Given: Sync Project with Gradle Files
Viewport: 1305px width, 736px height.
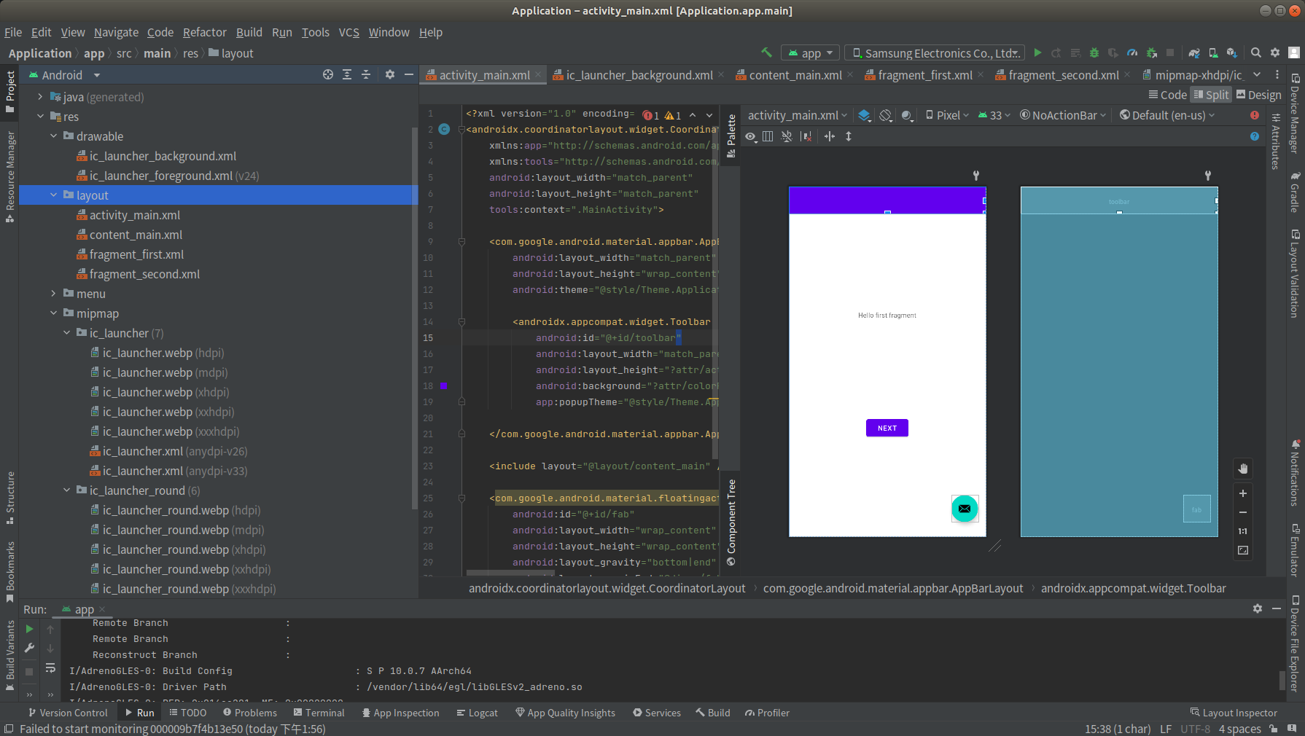Looking at the screenshot, I should 1194,52.
